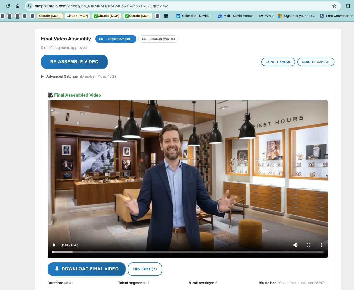Bookmark this page with star icon
The height and width of the screenshot is (290, 354).
click(334, 6)
